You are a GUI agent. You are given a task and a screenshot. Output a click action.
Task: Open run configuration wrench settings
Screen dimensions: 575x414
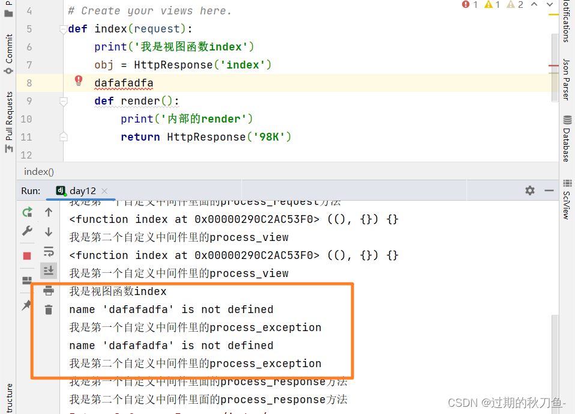coord(27,231)
